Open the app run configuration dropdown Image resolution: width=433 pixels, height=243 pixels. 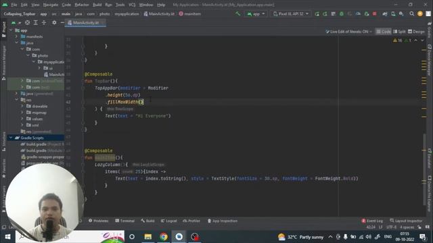coord(256,13)
